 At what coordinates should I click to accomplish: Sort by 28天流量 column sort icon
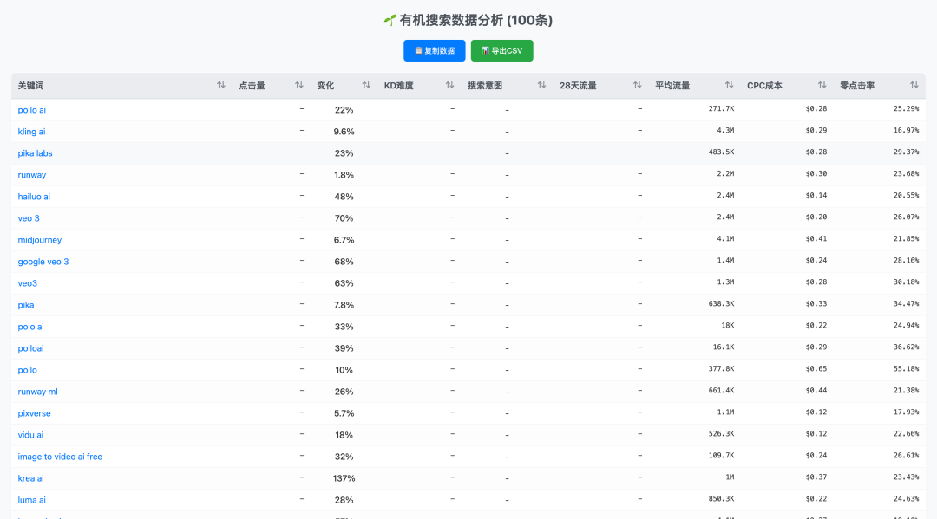click(637, 85)
